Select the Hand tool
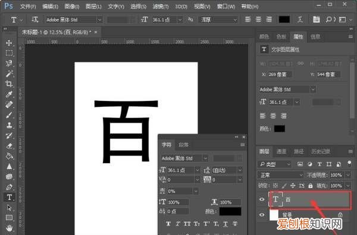The image size is (357, 235). 9,228
